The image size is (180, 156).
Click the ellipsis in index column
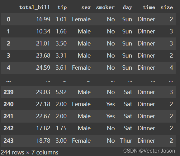tap(8, 81)
